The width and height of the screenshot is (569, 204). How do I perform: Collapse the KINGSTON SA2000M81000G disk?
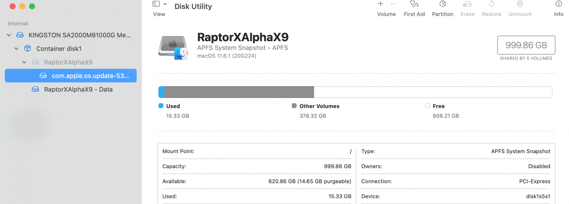(x=9, y=35)
